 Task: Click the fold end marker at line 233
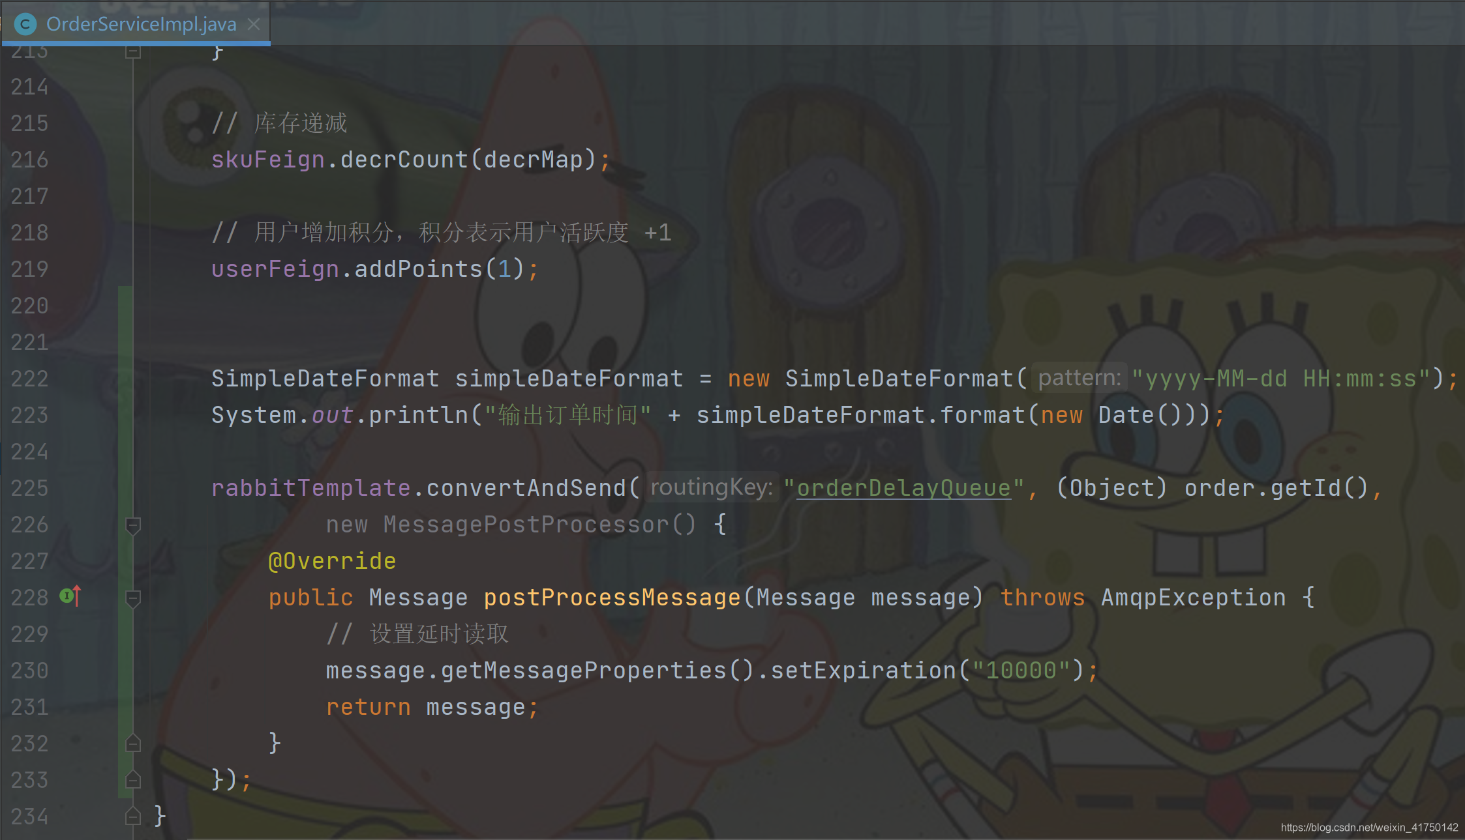pyautogui.click(x=133, y=779)
